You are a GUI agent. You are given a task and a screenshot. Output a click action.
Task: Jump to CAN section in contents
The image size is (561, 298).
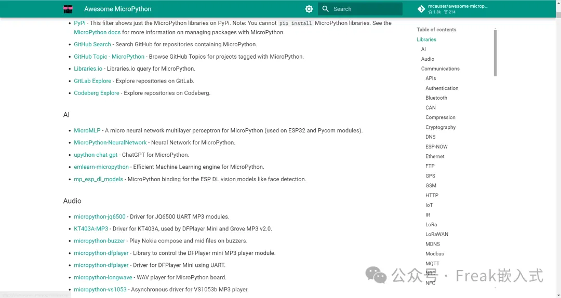(x=431, y=107)
